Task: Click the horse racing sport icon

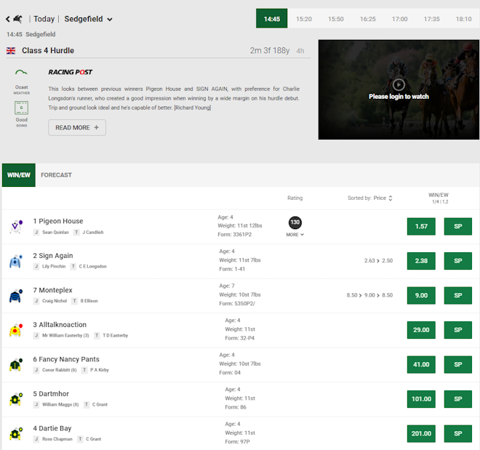Action: 18,19
